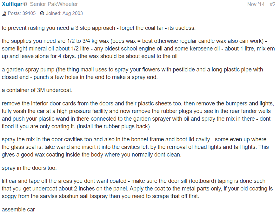Click the line 'spray in the doors too'
The height and width of the screenshot is (220, 280).
29,168
